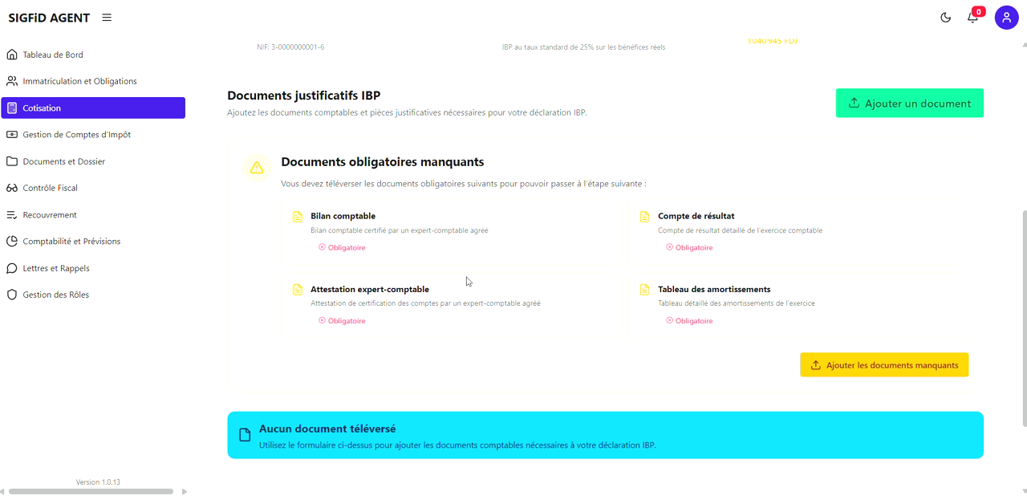Select the Contrôle Fiscal glasses icon
The image size is (1027, 496).
tap(11, 187)
